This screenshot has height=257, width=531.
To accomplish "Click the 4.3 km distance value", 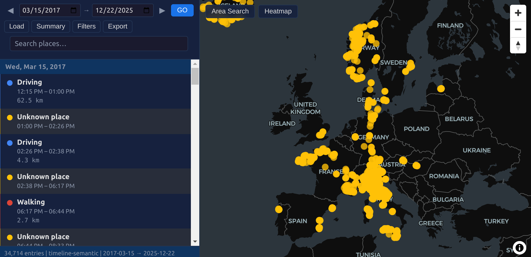I will click(28, 160).
